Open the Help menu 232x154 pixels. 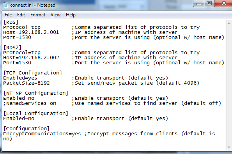click(x=71, y=15)
